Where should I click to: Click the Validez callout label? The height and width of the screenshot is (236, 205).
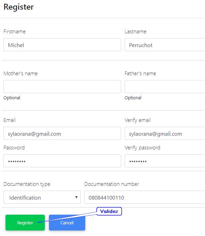[109, 211]
